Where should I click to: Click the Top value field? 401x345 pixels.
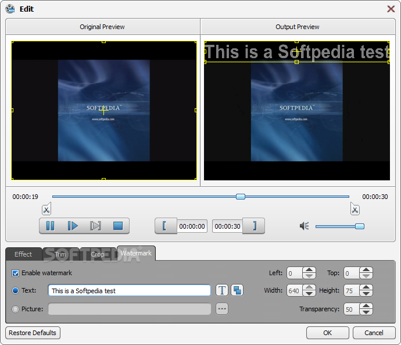click(352, 273)
